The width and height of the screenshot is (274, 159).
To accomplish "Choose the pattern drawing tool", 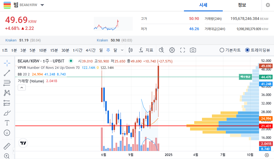I will [7, 93].
